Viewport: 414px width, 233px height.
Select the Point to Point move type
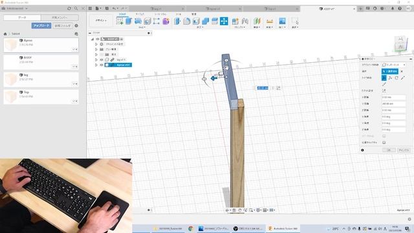coord(403,78)
